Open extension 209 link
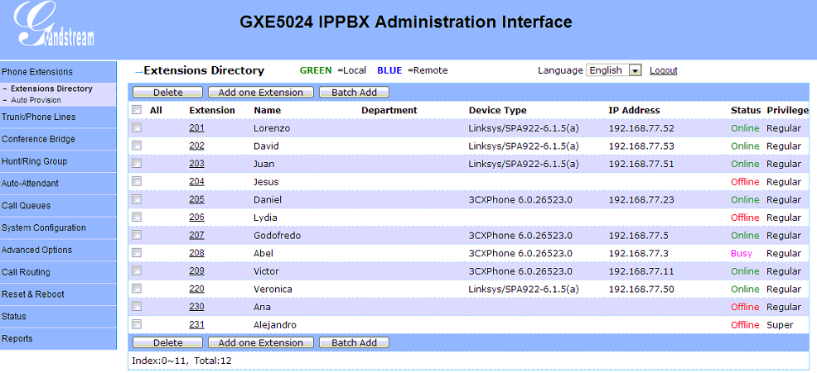Image resolution: width=817 pixels, height=373 pixels. [x=196, y=270]
